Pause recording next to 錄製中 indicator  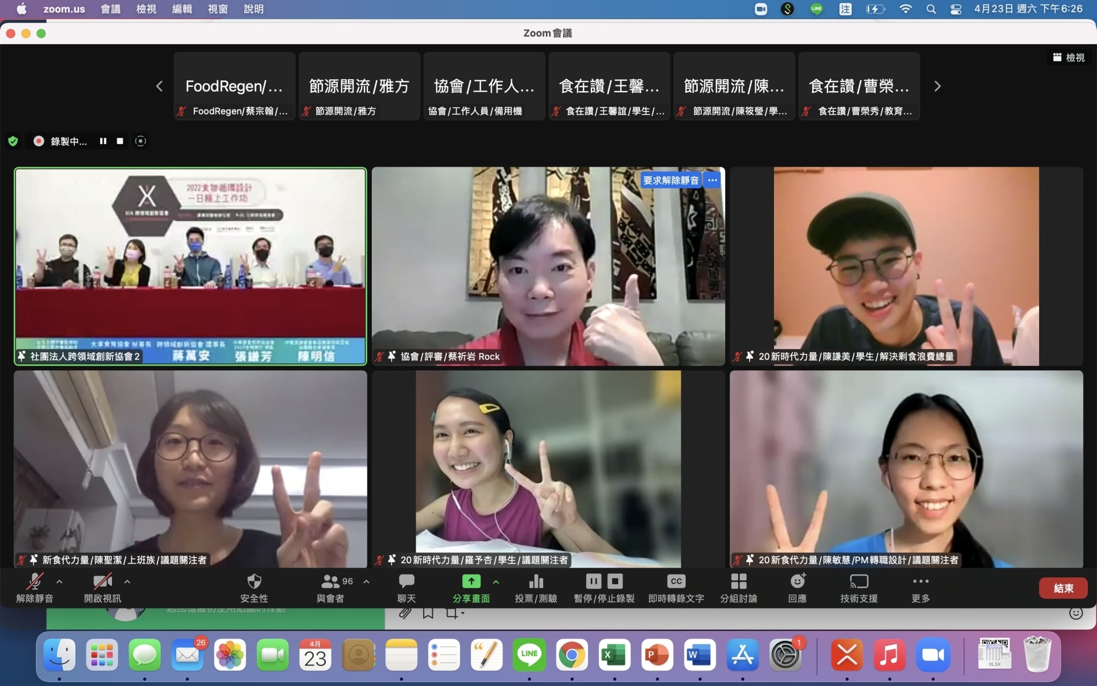coord(103,141)
